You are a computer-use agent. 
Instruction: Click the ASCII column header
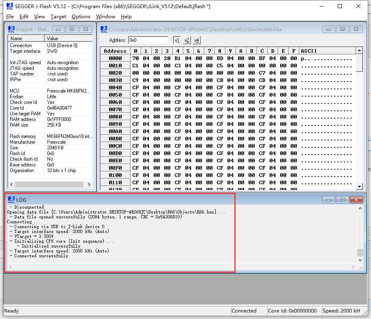click(x=328, y=51)
